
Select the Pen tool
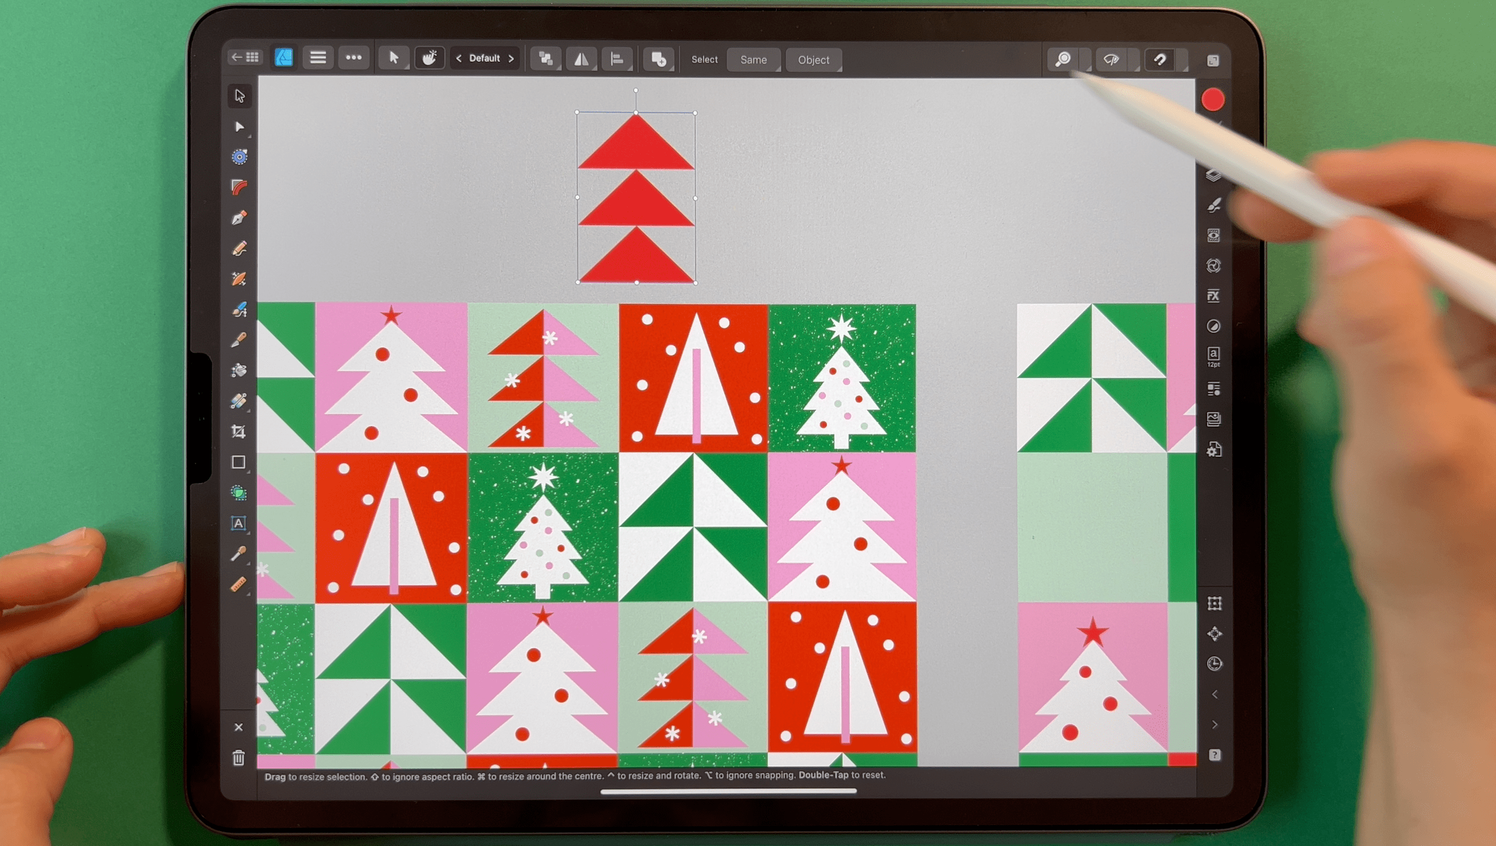[x=239, y=218]
